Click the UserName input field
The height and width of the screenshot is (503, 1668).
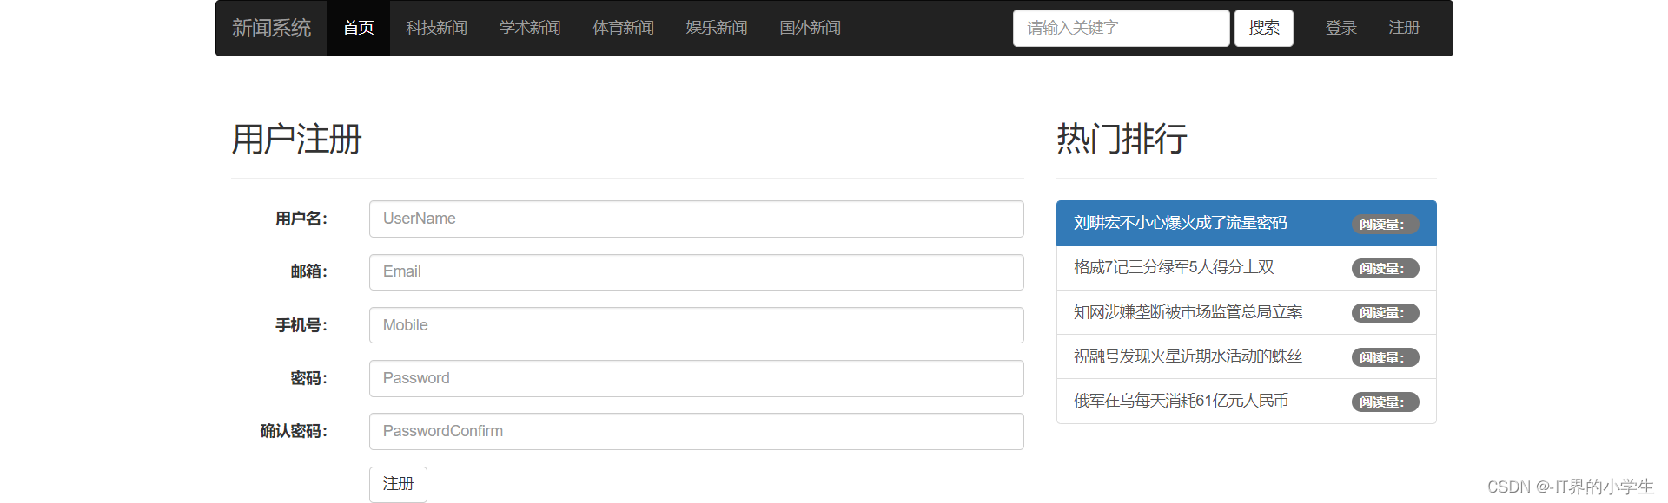(x=696, y=219)
